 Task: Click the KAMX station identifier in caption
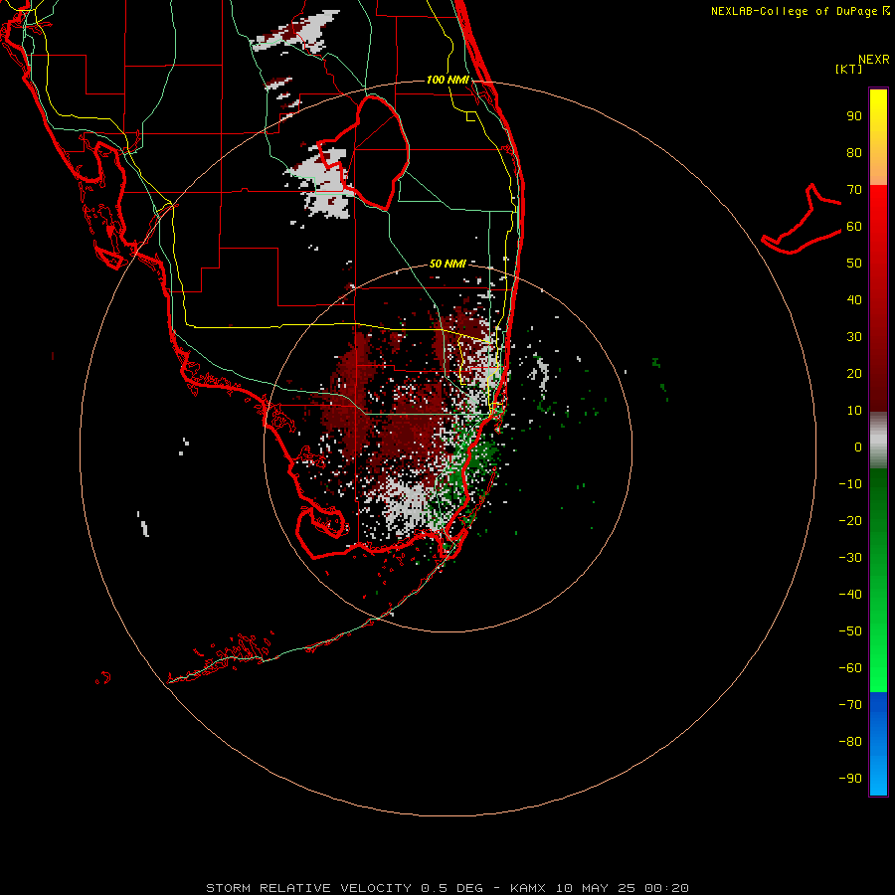tap(527, 888)
